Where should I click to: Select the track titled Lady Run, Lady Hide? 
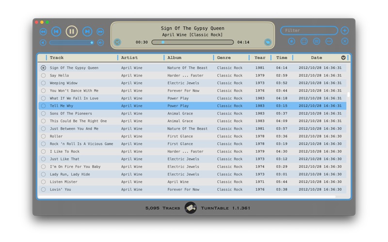coord(70,174)
